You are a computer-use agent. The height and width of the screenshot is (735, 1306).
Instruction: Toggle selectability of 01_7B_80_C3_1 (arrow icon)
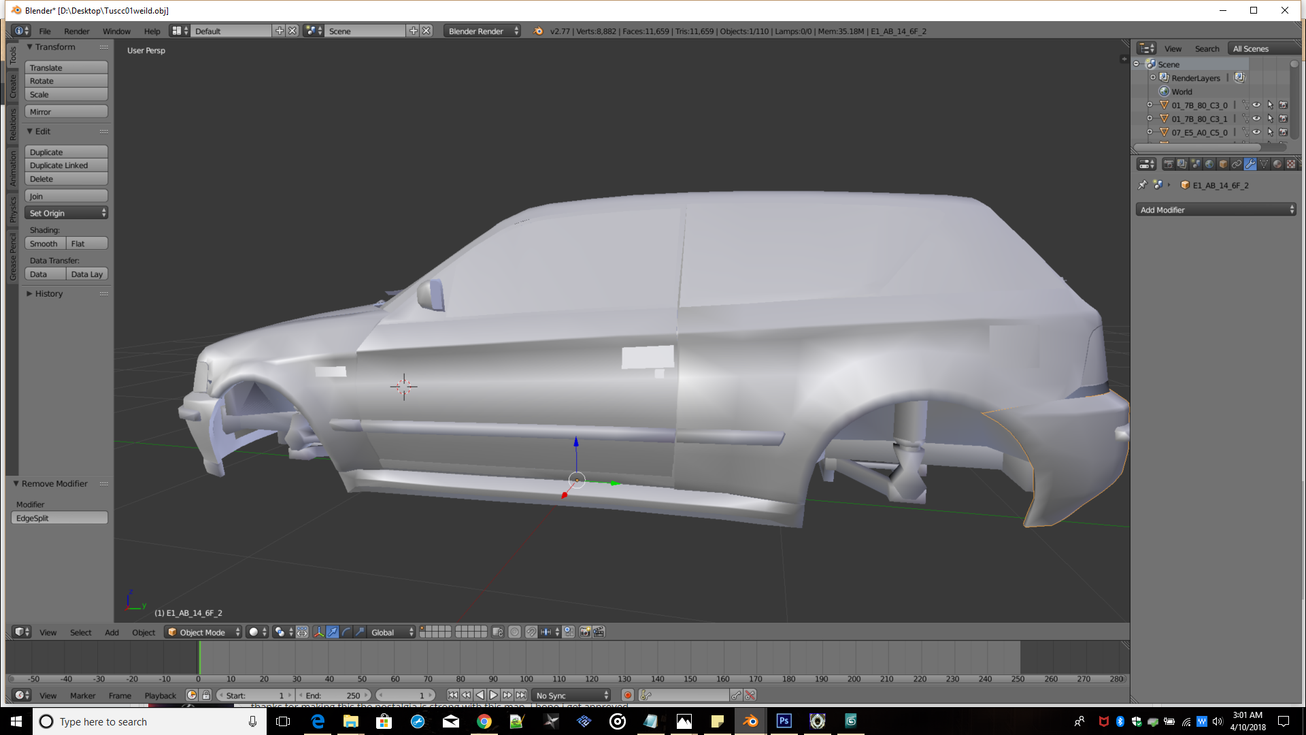(x=1270, y=119)
